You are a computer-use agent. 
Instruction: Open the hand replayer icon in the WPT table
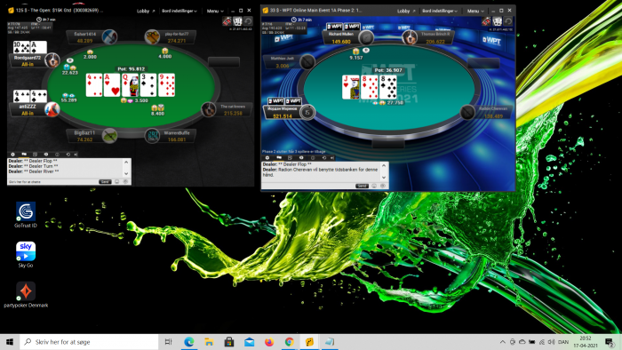tap(508, 21)
